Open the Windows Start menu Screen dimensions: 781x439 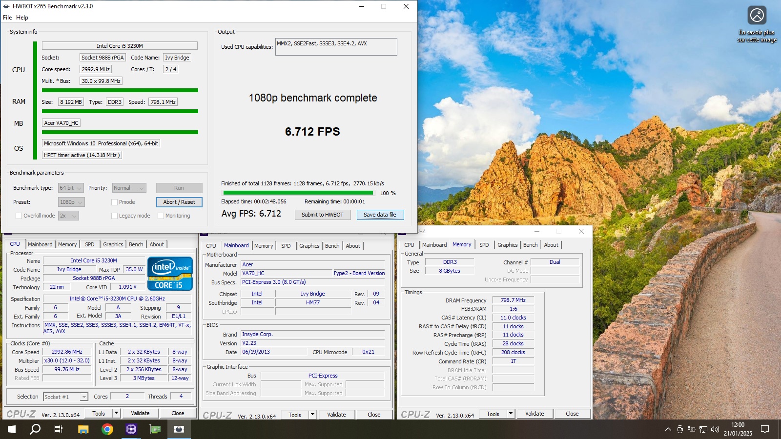[x=12, y=429]
